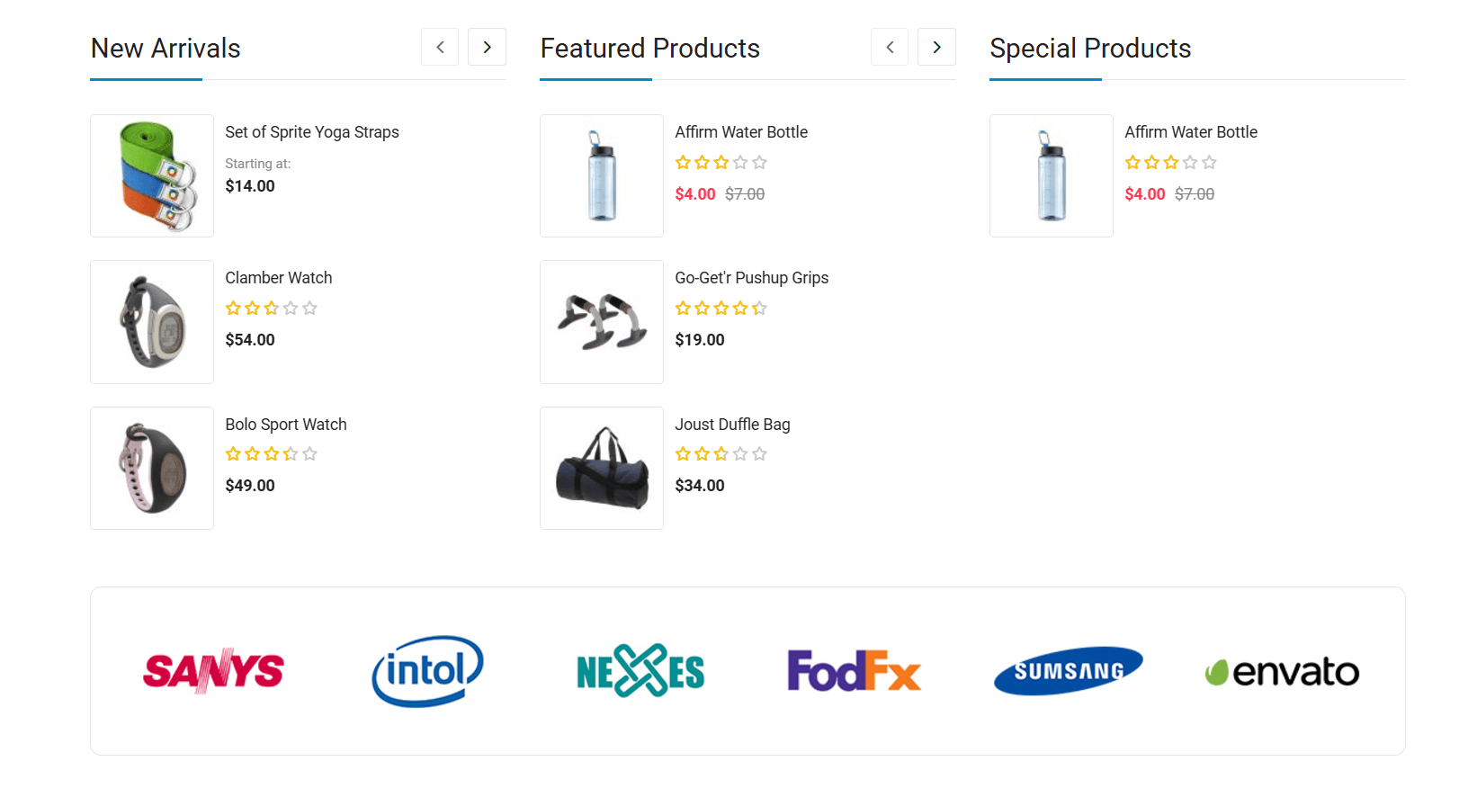Go to previous Featured Products slide
1477x788 pixels.
[x=890, y=47]
